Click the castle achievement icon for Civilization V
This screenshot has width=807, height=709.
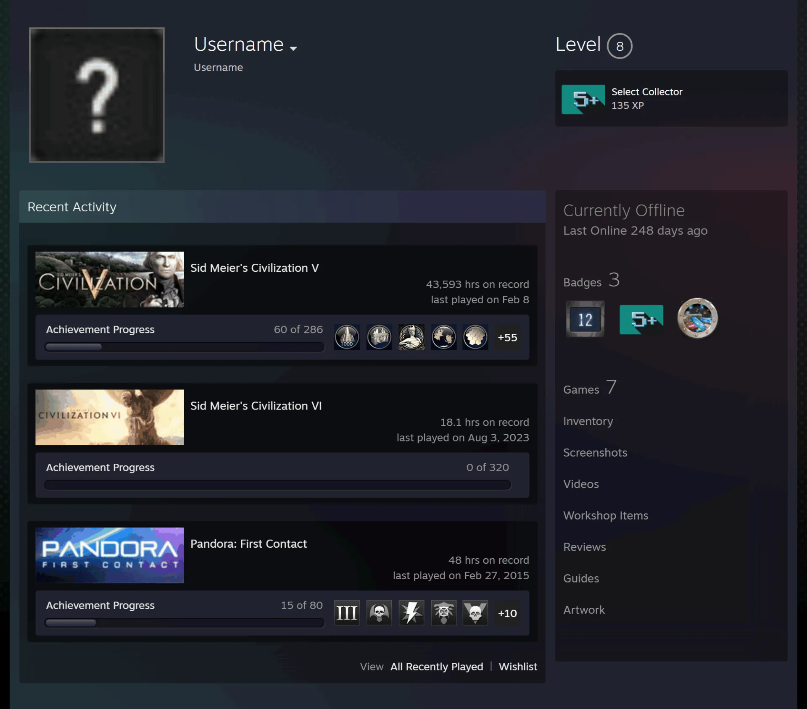379,337
